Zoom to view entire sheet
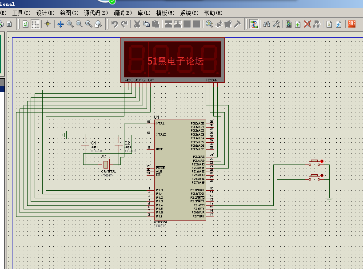The image size is (363, 269). [89, 24]
